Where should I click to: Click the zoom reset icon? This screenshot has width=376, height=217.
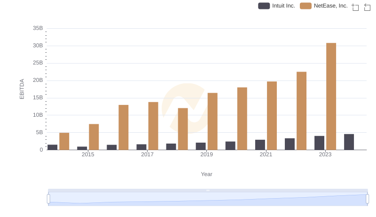[367, 7]
